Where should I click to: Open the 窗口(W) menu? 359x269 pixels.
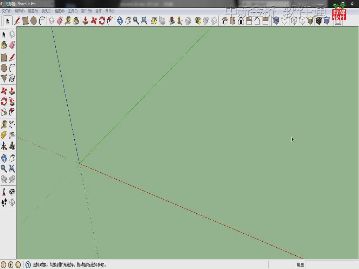pyautogui.click(x=86, y=11)
